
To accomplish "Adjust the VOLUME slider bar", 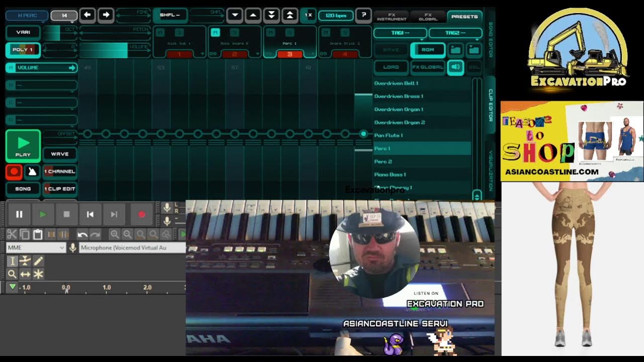I will point(115,50).
